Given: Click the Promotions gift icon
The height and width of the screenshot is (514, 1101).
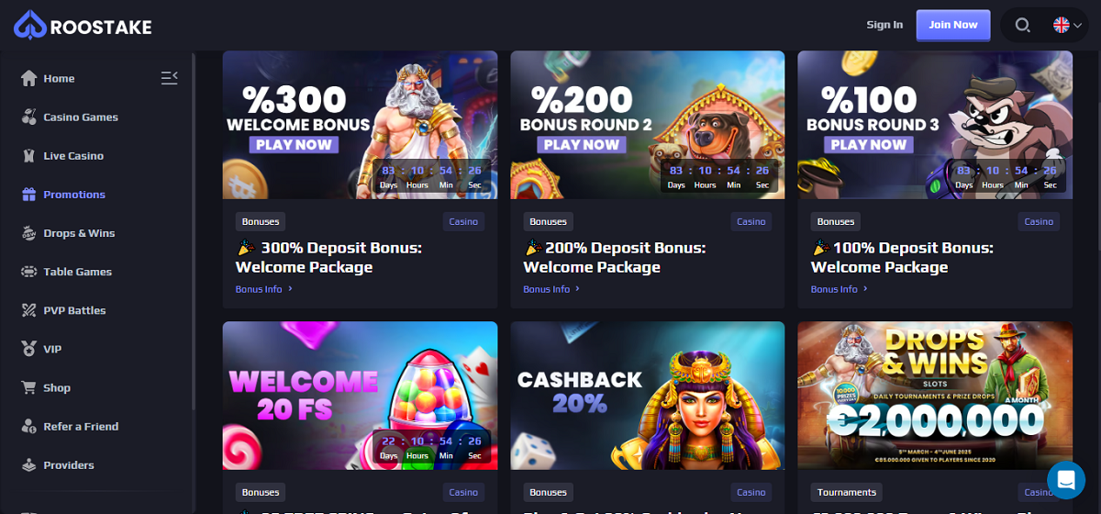Looking at the screenshot, I should [28, 194].
